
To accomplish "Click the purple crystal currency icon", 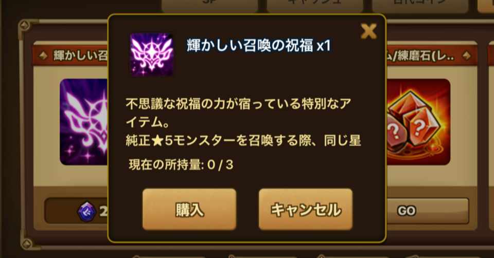I will point(87,211).
